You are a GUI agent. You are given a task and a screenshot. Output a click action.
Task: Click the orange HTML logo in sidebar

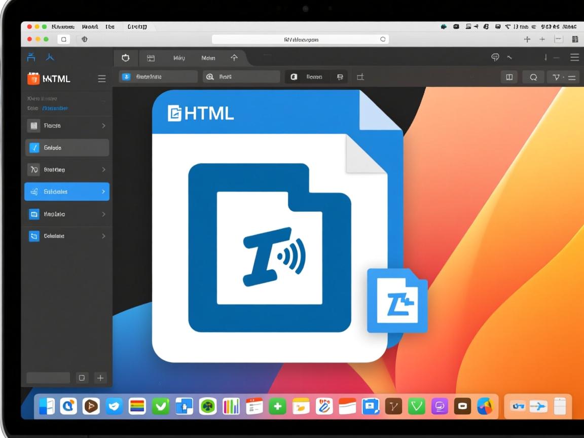(33, 78)
